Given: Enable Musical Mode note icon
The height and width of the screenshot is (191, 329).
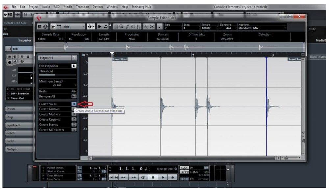Looking at the screenshot, I should pos(160,27).
